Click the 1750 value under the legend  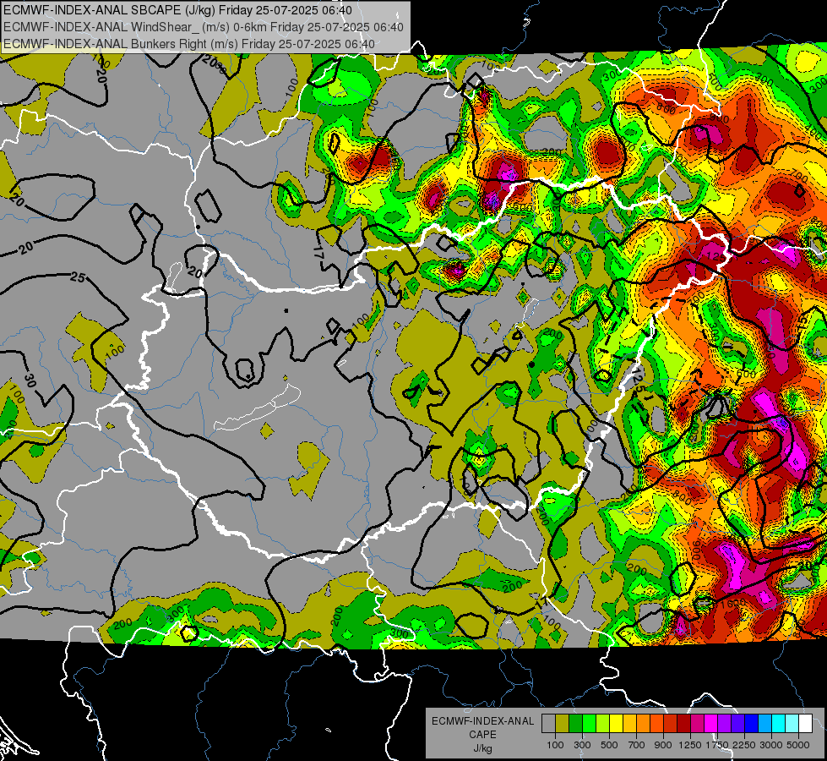717,745
